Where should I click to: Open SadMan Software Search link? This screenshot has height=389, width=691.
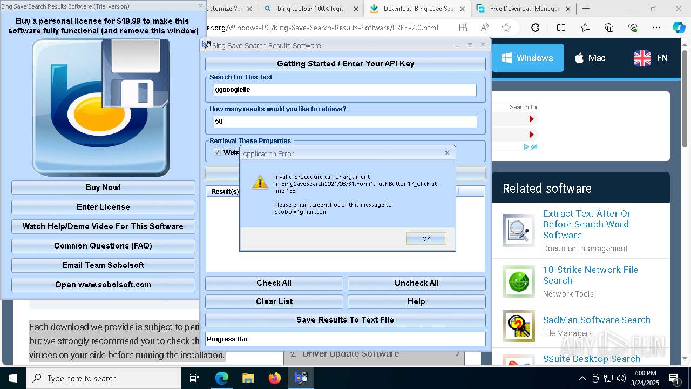coord(597,320)
